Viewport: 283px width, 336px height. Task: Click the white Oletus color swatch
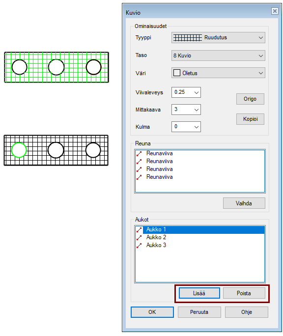click(177, 73)
